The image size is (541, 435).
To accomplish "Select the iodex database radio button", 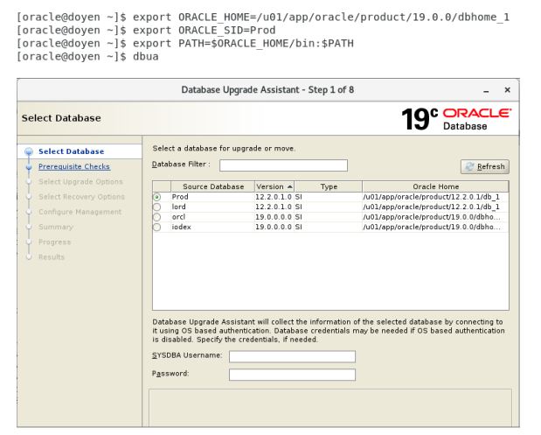I will [157, 227].
